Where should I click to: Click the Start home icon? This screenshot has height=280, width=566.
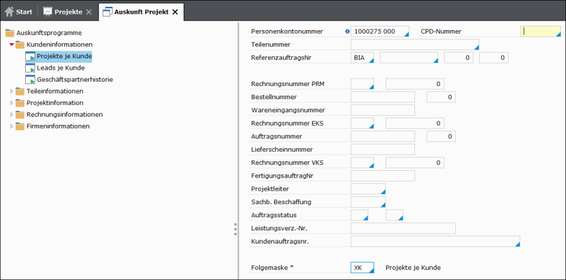coord(9,11)
